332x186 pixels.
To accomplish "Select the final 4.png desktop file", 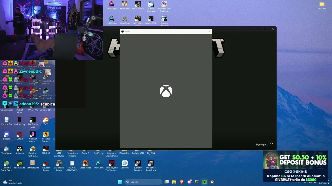I will click(x=98, y=165).
